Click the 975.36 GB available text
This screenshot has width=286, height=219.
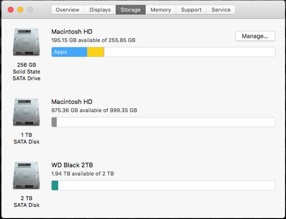click(94, 110)
